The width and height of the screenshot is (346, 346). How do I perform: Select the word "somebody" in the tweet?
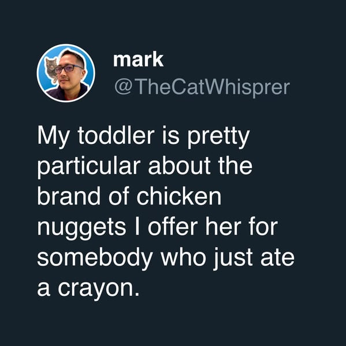coord(95,258)
